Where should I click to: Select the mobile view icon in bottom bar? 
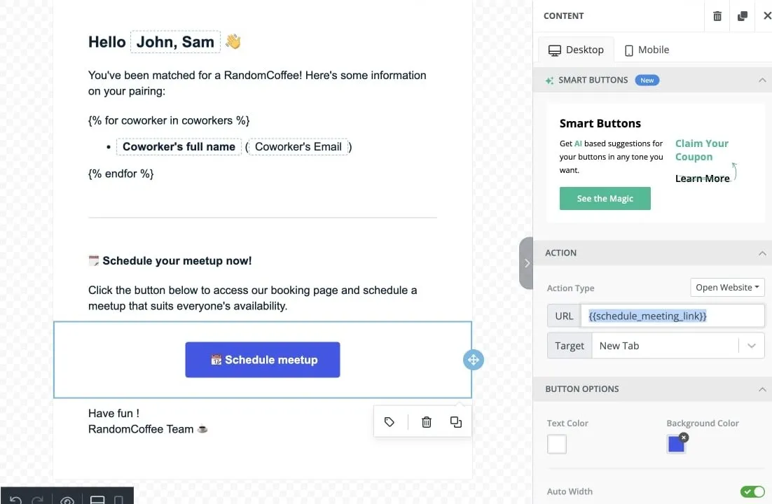(x=118, y=500)
